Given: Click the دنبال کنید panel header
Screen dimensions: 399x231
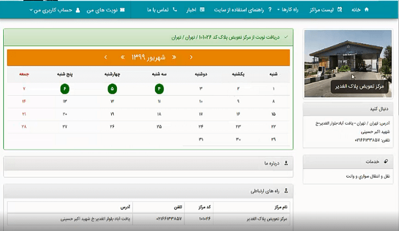Looking at the screenshot, I should pyautogui.click(x=349, y=109).
